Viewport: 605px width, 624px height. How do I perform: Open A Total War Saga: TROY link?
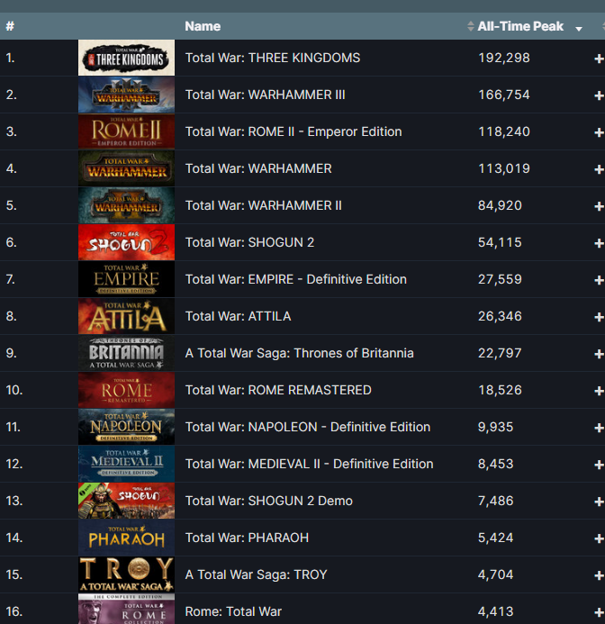[256, 574]
